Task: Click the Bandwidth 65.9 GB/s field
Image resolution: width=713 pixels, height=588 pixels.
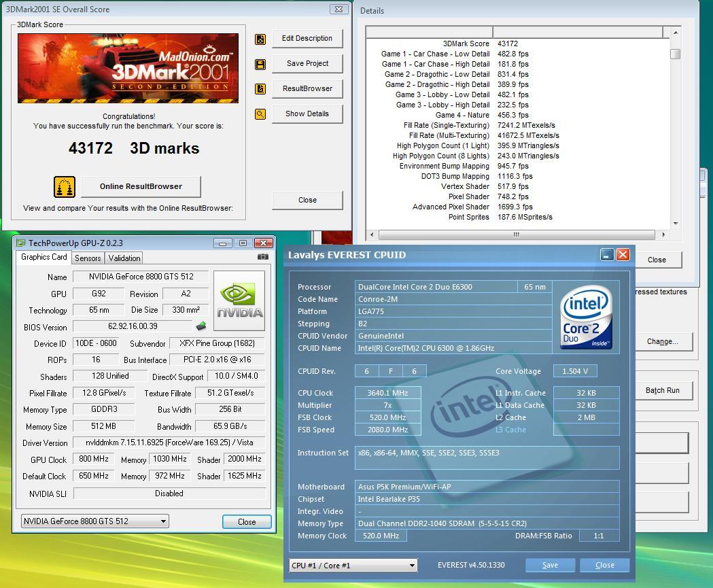Action: click(230, 426)
